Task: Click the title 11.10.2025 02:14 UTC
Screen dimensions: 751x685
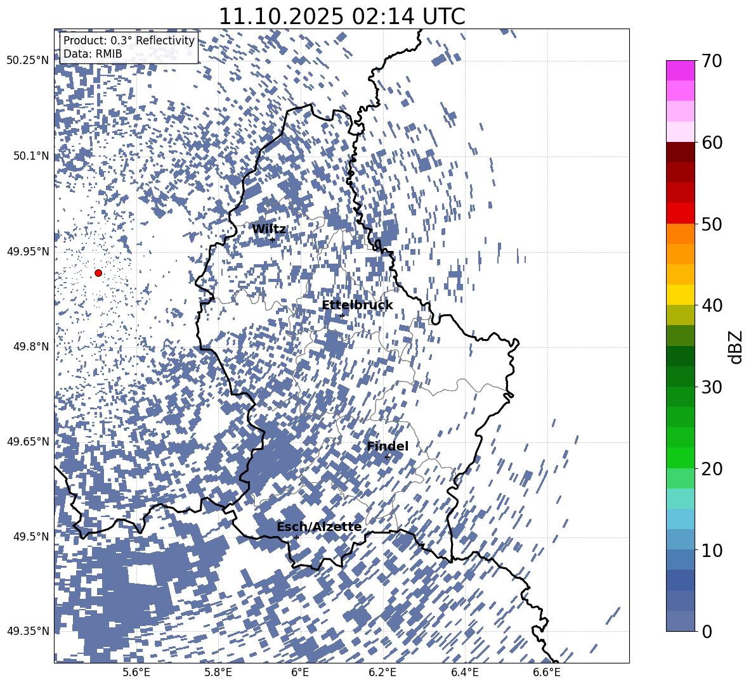Action: [342, 16]
